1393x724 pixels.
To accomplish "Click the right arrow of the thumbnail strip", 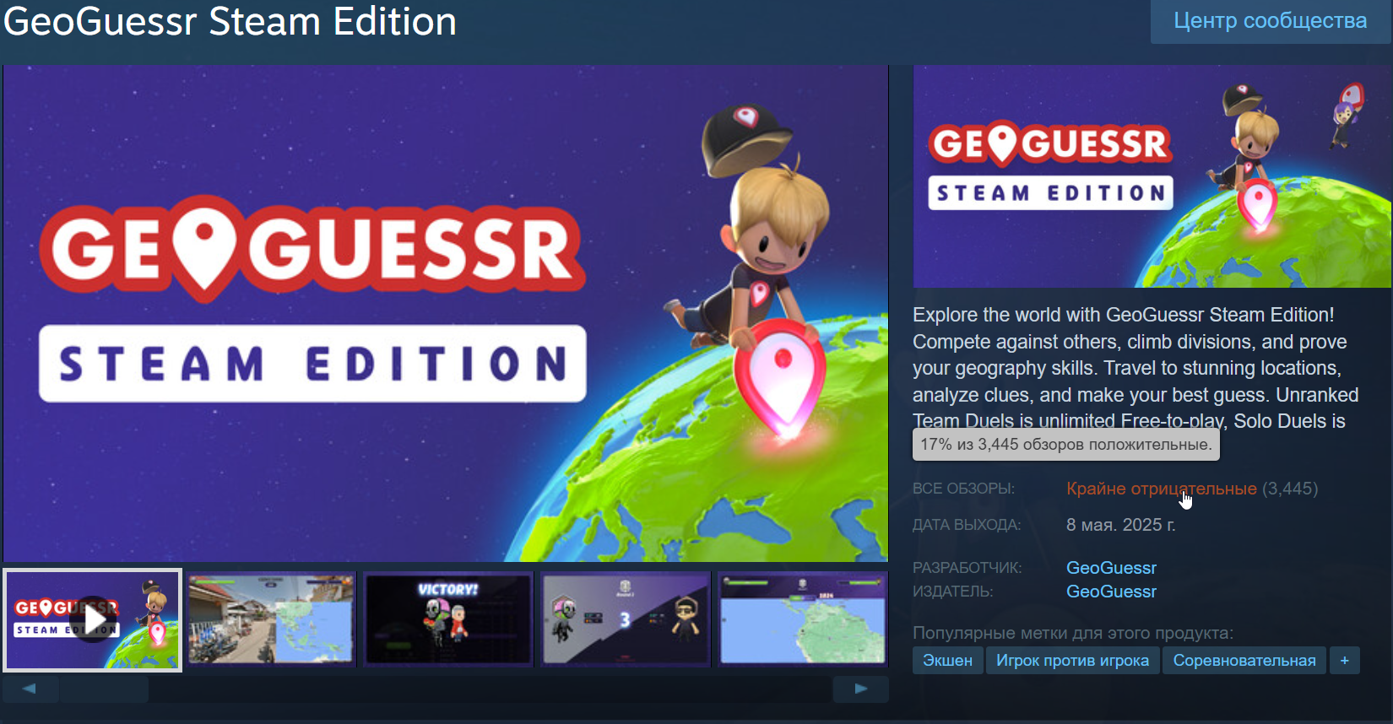I will pyautogui.click(x=860, y=689).
